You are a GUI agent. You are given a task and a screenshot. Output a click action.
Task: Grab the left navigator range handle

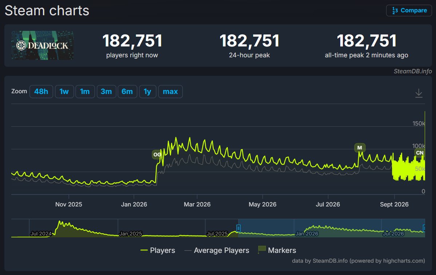tap(238, 228)
